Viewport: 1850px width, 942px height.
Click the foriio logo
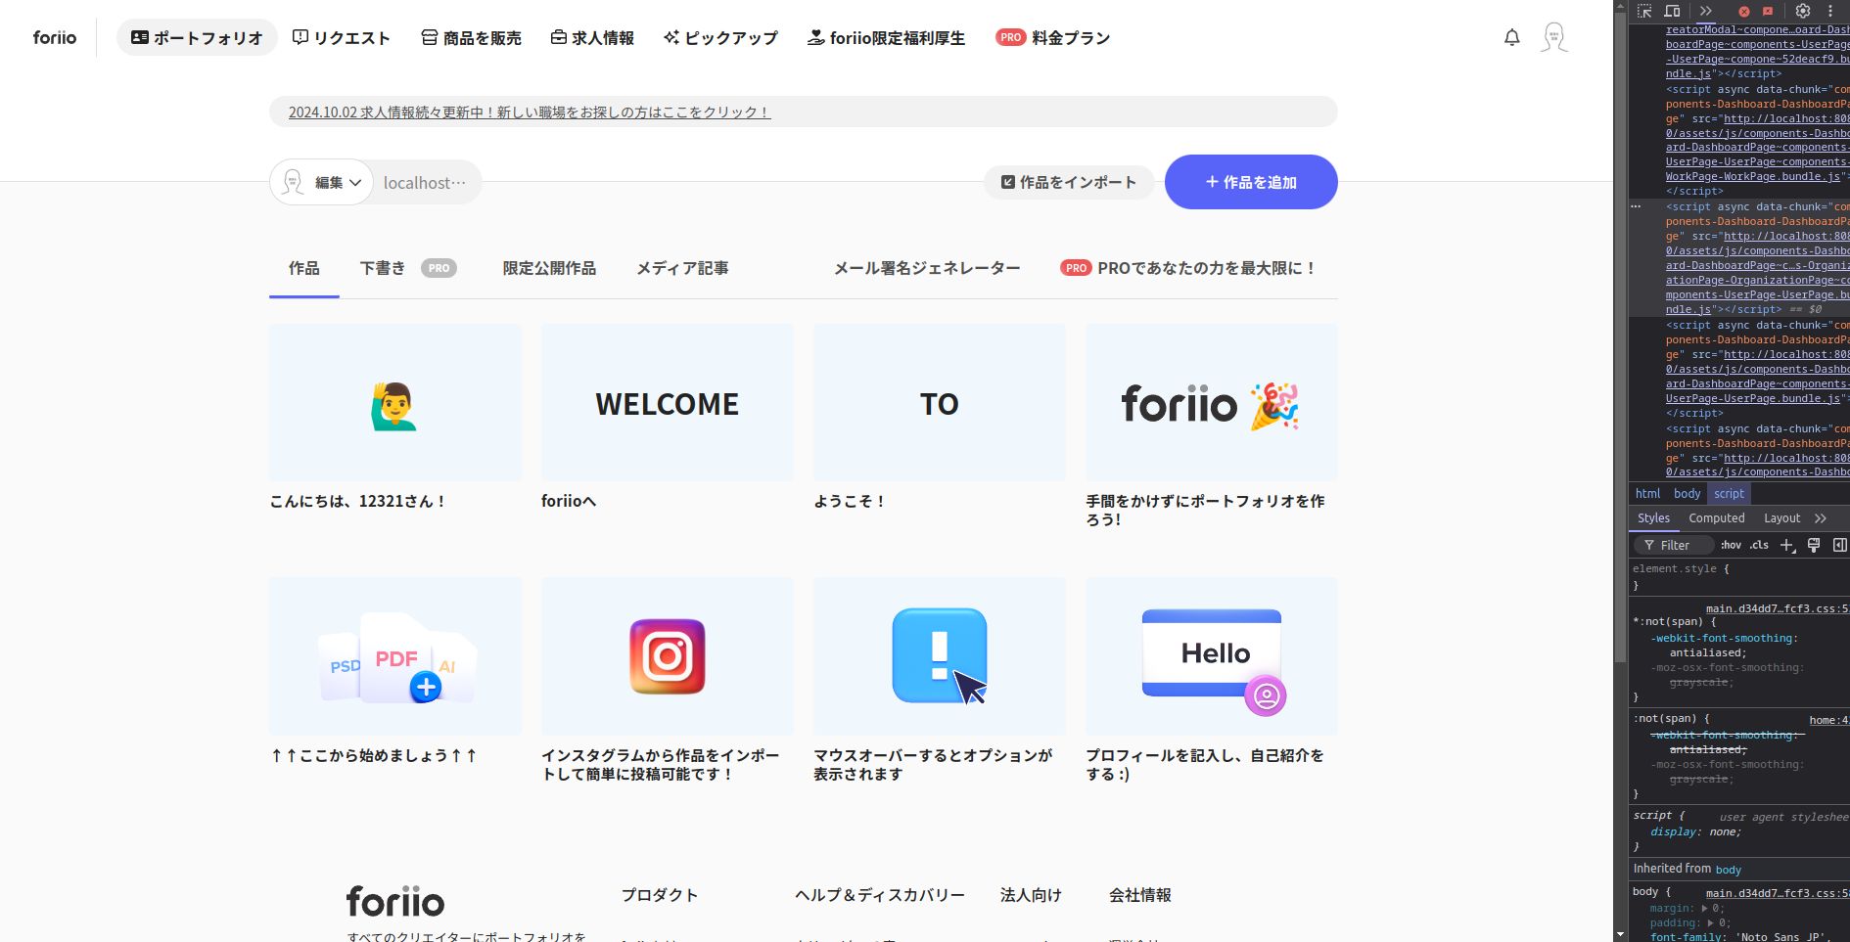[55, 37]
